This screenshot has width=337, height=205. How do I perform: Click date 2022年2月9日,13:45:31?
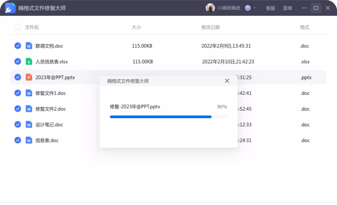coord(226,46)
